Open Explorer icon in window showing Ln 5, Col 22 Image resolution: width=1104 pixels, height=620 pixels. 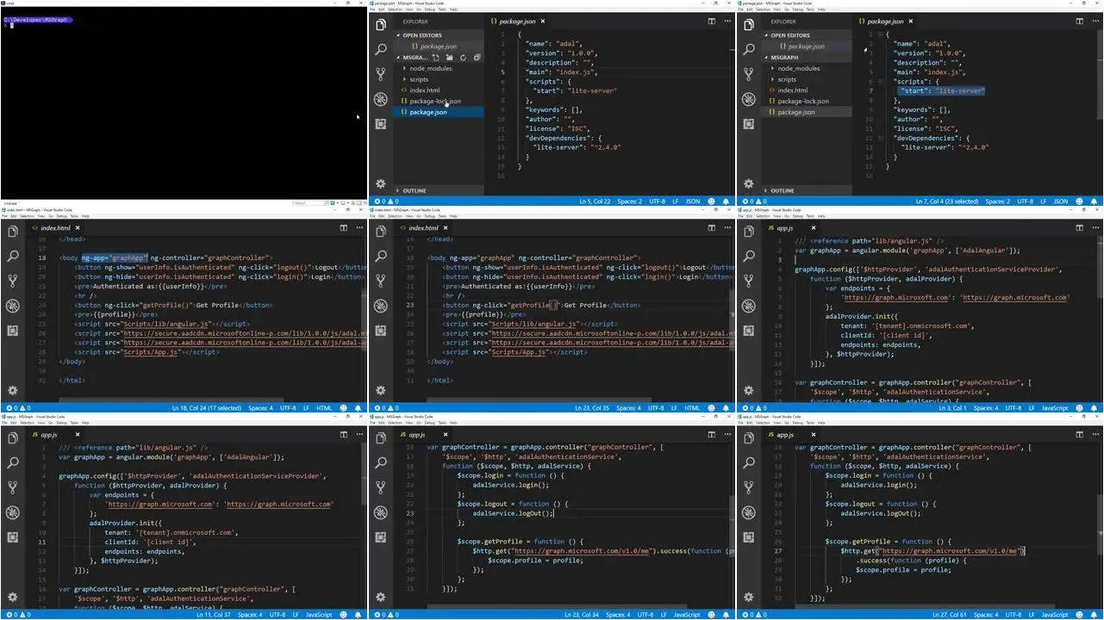381,25
